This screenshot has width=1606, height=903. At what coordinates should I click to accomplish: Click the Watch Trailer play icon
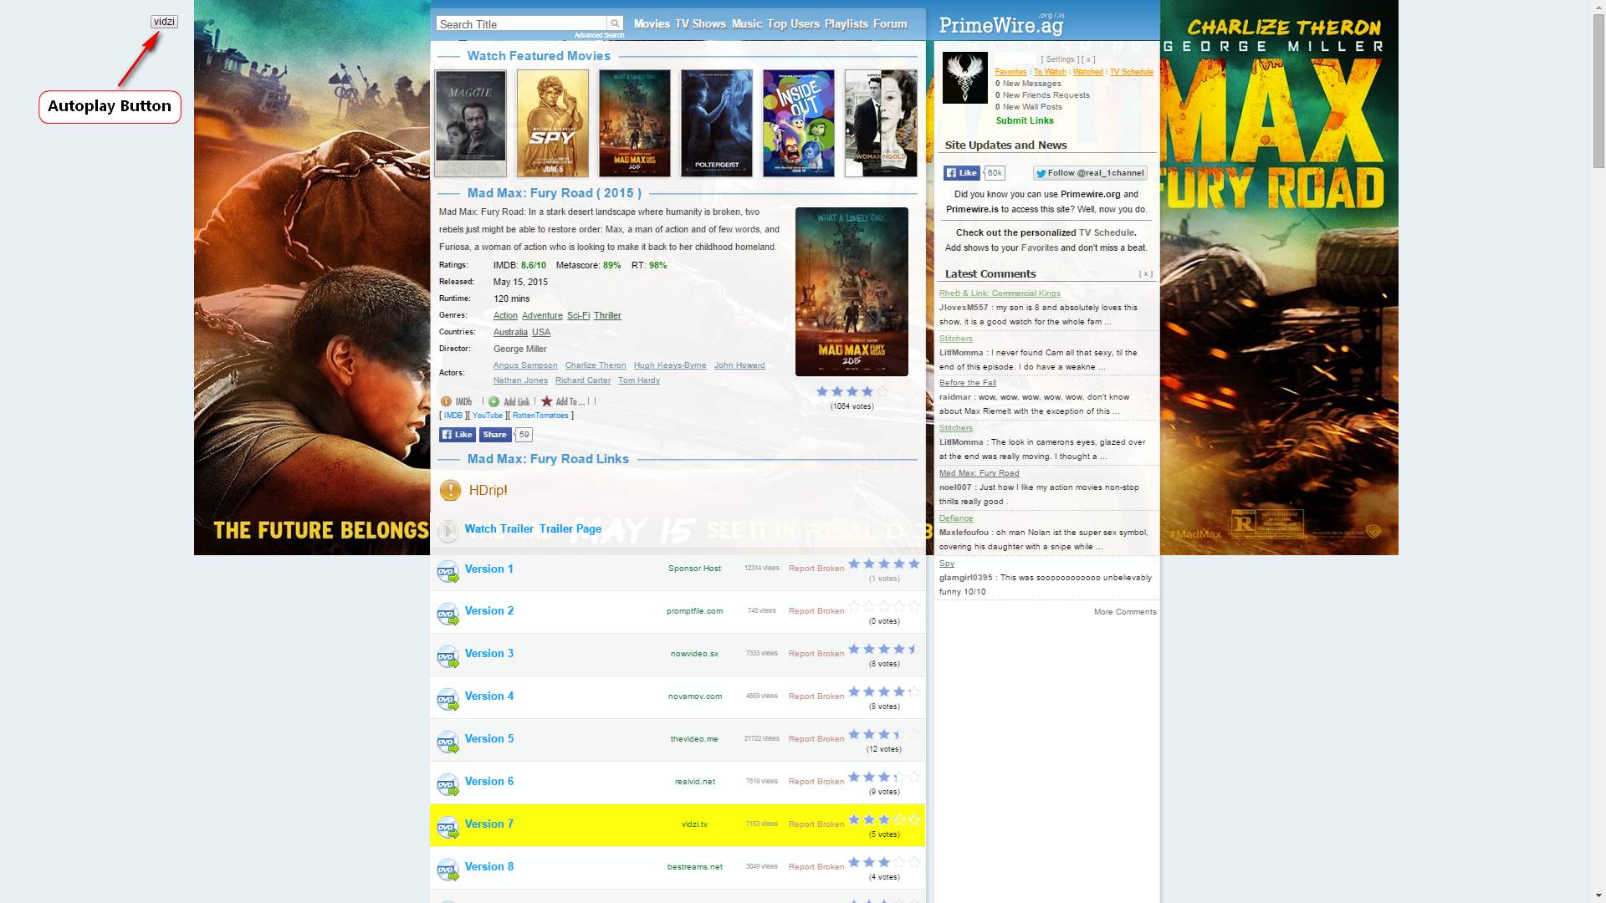pyautogui.click(x=448, y=530)
